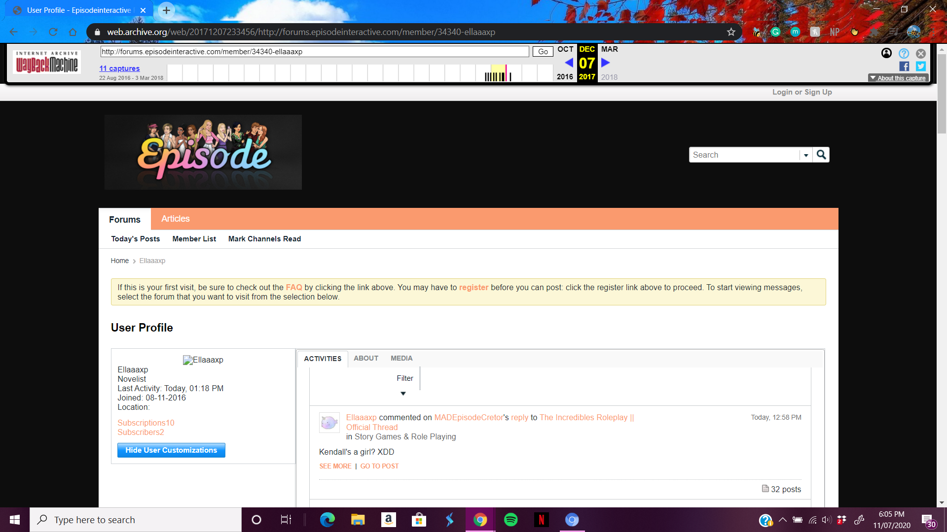Open the MADEpisodeCretor user link
Viewport: 947px width, 532px height.
click(469, 417)
